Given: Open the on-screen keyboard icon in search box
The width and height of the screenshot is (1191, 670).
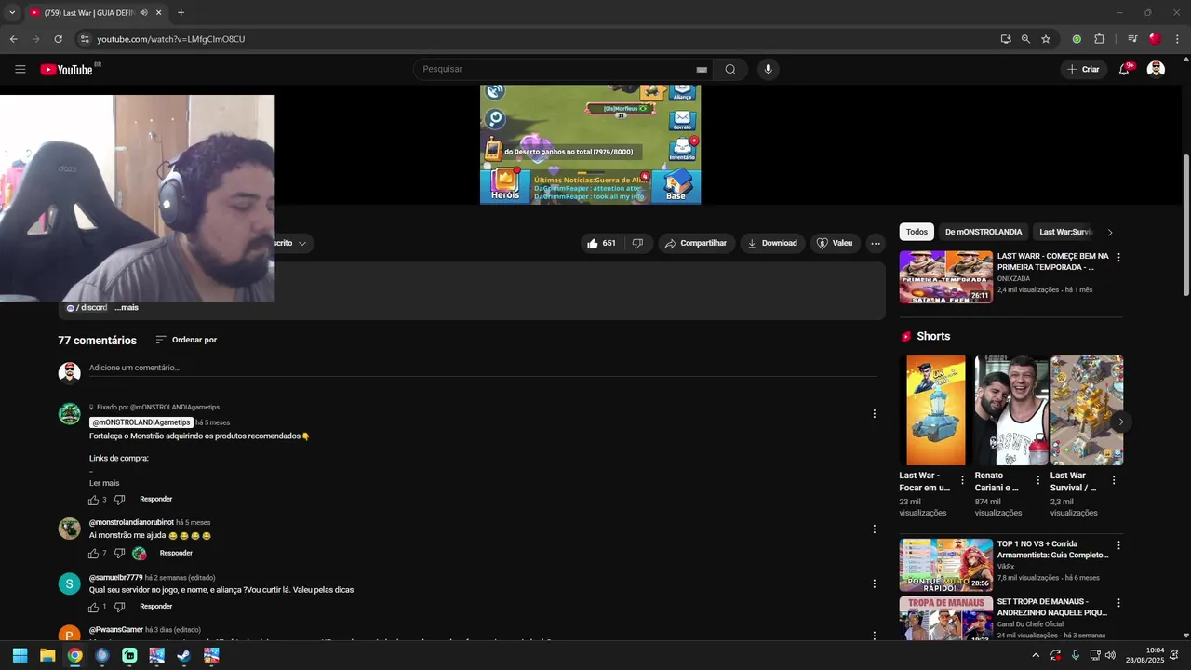Looking at the screenshot, I should pos(702,70).
